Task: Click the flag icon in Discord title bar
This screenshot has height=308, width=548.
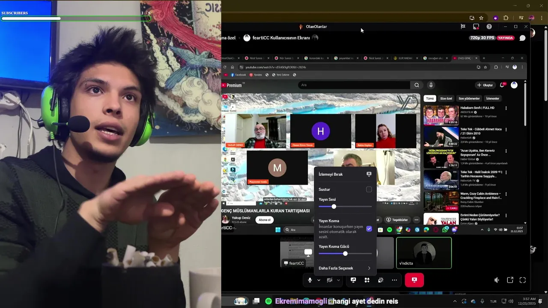Action: pos(463,27)
